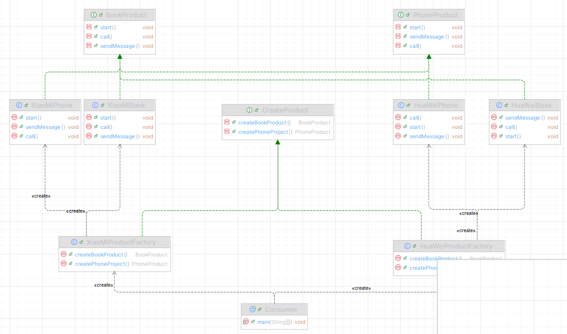Click method icon beside createPhoneProject() in XiaoMiProductFactory
The image size is (567, 334).
pyautogui.click(x=63, y=264)
